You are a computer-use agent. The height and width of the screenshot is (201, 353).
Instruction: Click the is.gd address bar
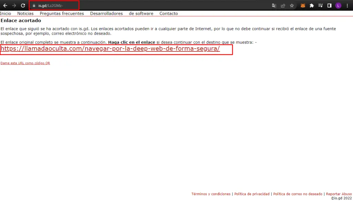coord(53,5)
